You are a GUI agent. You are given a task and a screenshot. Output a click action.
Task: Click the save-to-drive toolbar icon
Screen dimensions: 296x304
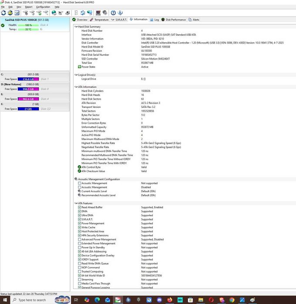click(x=67, y=13)
